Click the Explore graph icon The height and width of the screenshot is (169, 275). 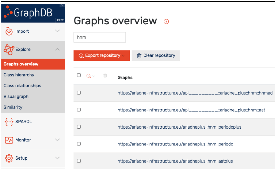click(9, 49)
